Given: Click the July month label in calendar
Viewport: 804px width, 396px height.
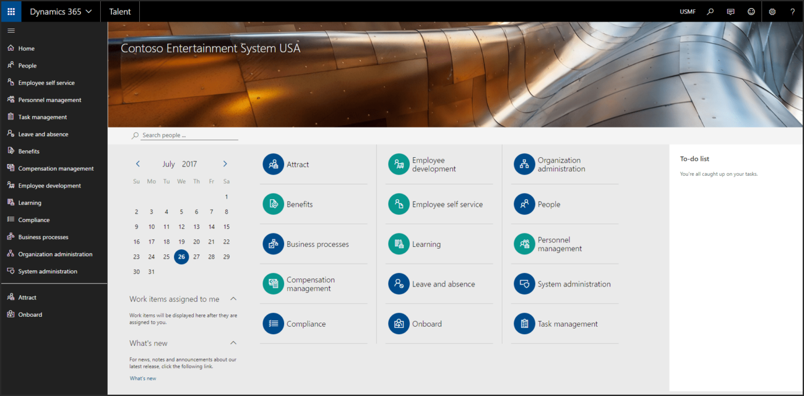Looking at the screenshot, I should click(169, 164).
